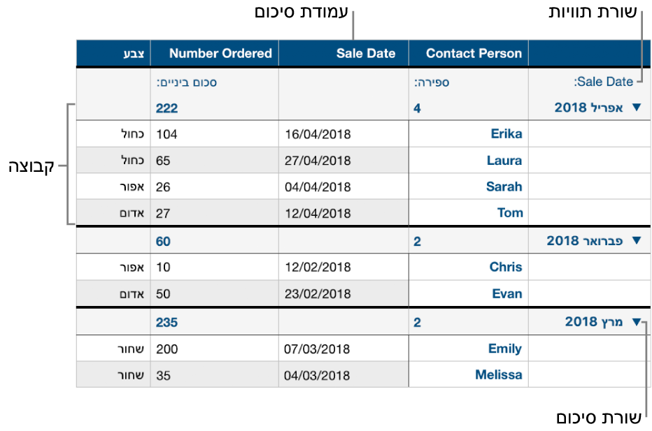
Task: Select the Melissa contact cell
Action: [469, 374]
